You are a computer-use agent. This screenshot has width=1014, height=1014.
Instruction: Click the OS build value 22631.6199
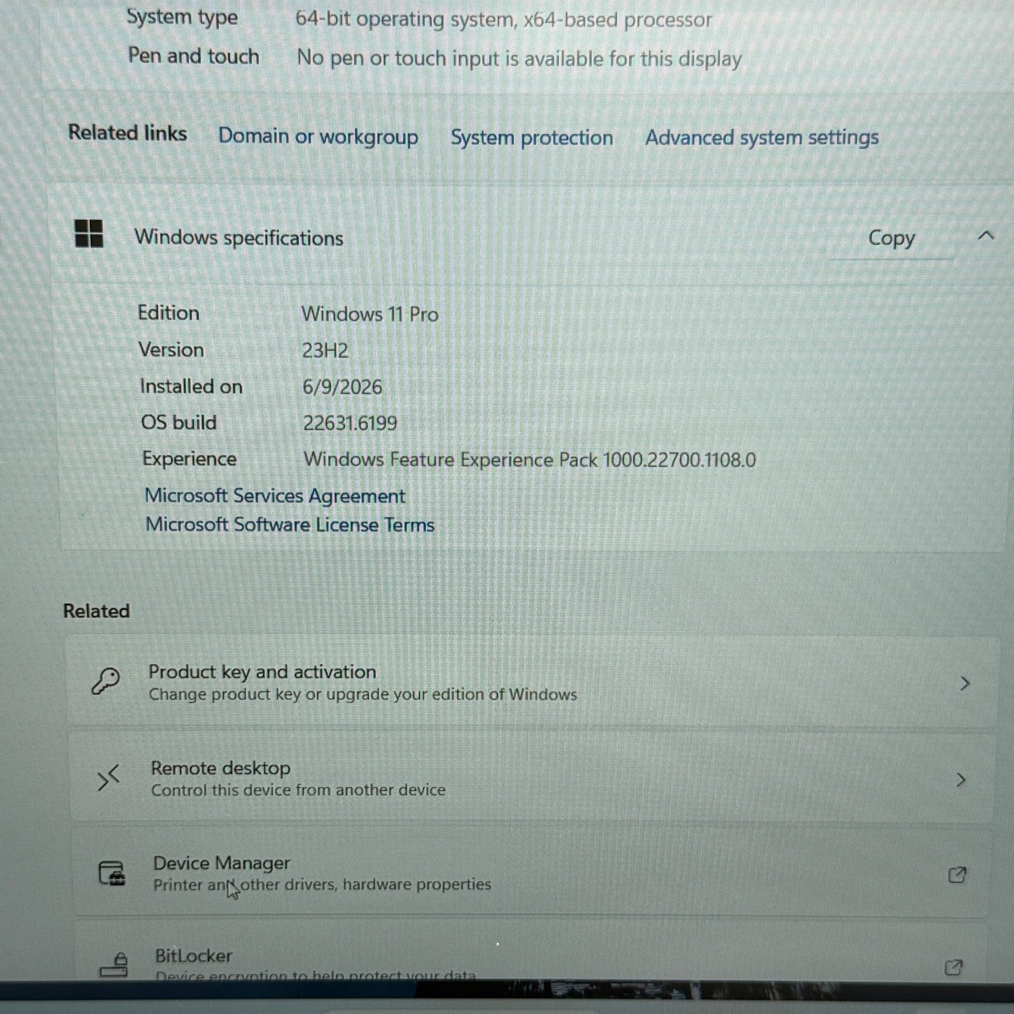pyautogui.click(x=350, y=423)
